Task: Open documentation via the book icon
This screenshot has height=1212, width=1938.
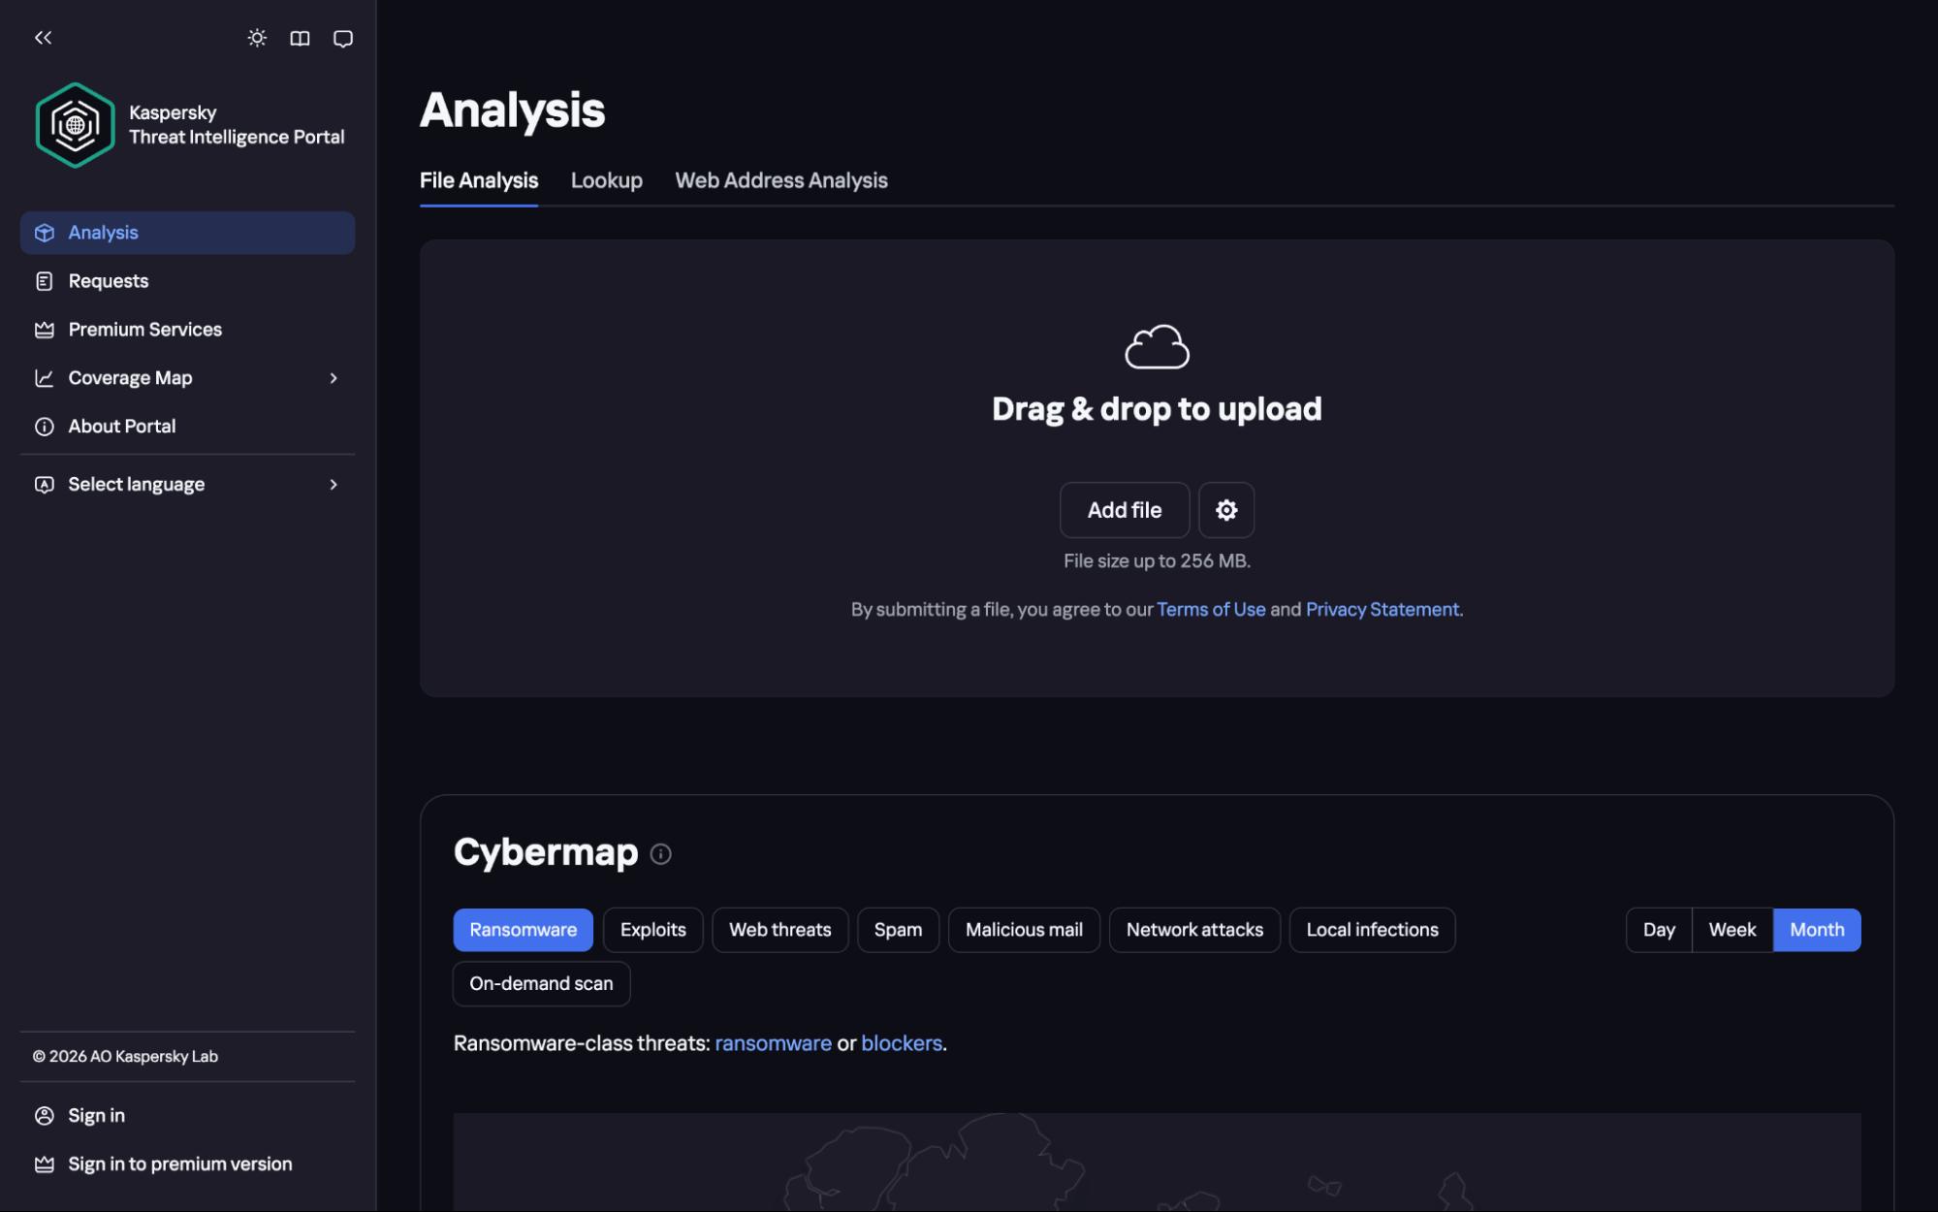Action: [301, 38]
